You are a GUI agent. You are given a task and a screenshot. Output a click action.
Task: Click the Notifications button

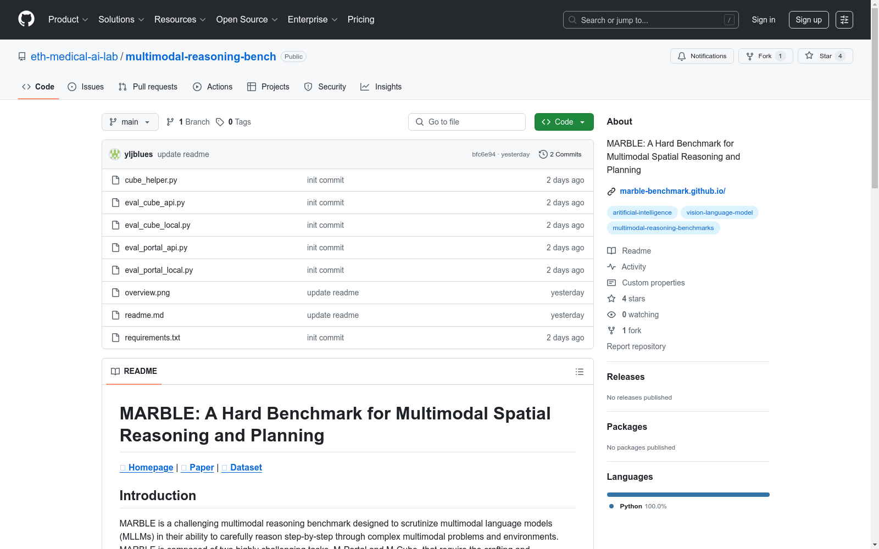point(702,56)
